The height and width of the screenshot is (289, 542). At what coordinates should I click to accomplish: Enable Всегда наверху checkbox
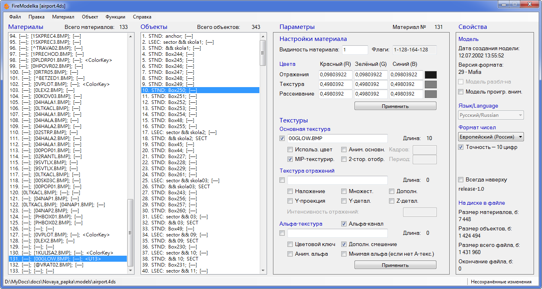461,180
